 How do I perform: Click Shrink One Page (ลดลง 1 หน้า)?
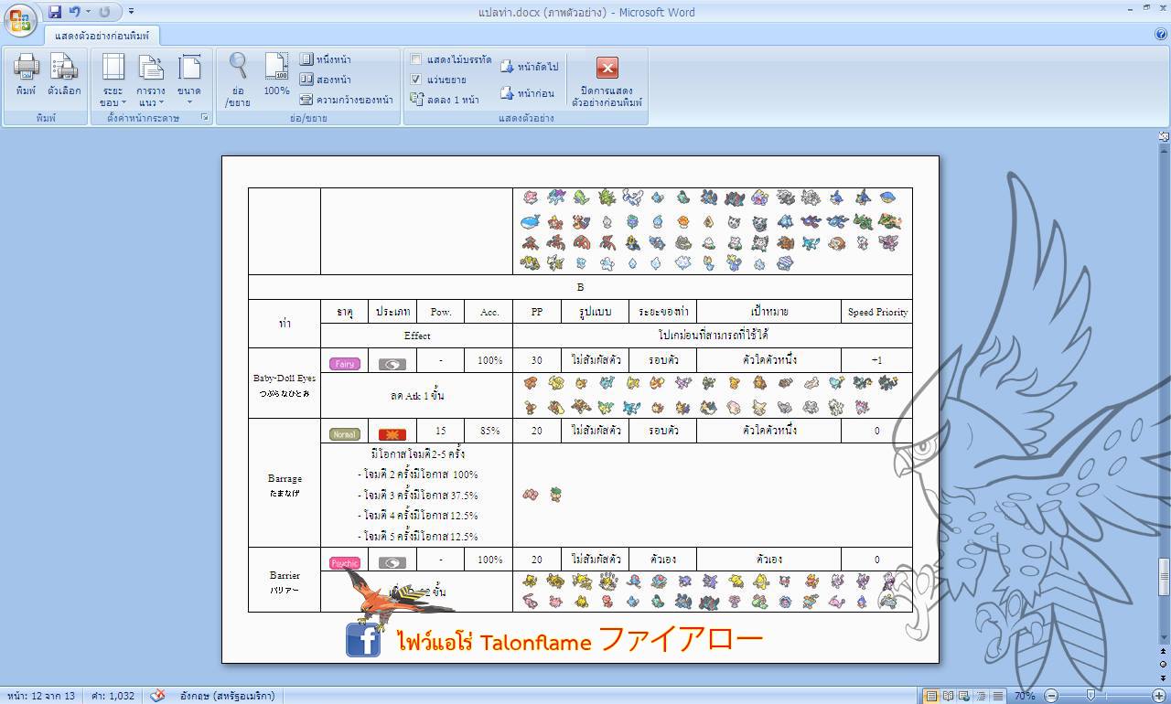[x=445, y=100]
